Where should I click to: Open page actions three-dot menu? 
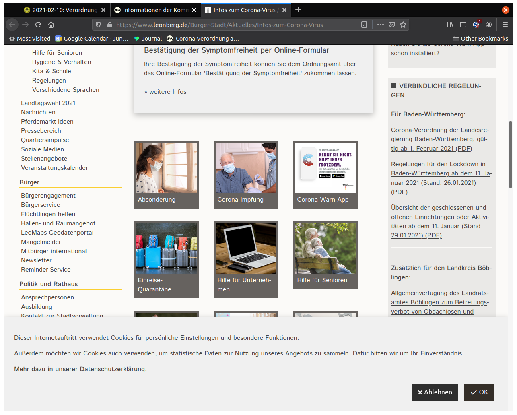pos(381,25)
